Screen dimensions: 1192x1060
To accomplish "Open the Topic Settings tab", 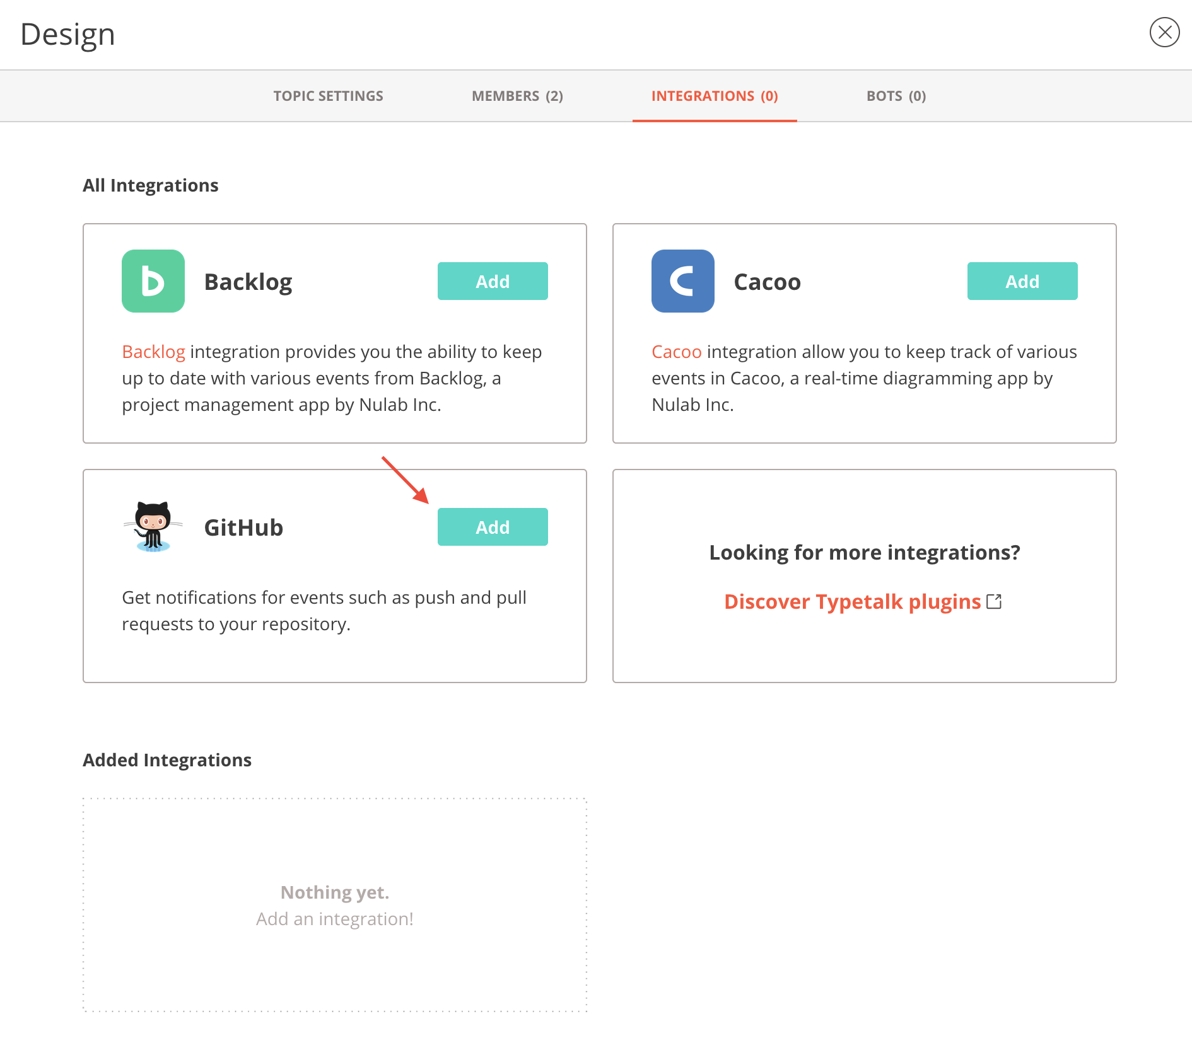I will 328,96.
